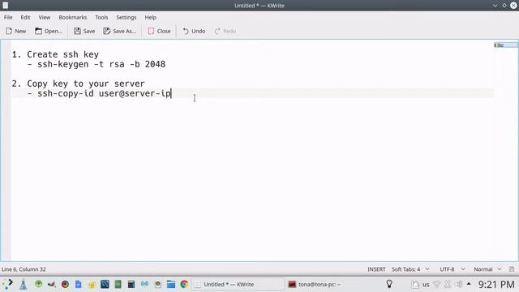The width and height of the screenshot is (519, 292).
Task: Click the document minimap in the editor corner
Action: pyautogui.click(x=506, y=45)
